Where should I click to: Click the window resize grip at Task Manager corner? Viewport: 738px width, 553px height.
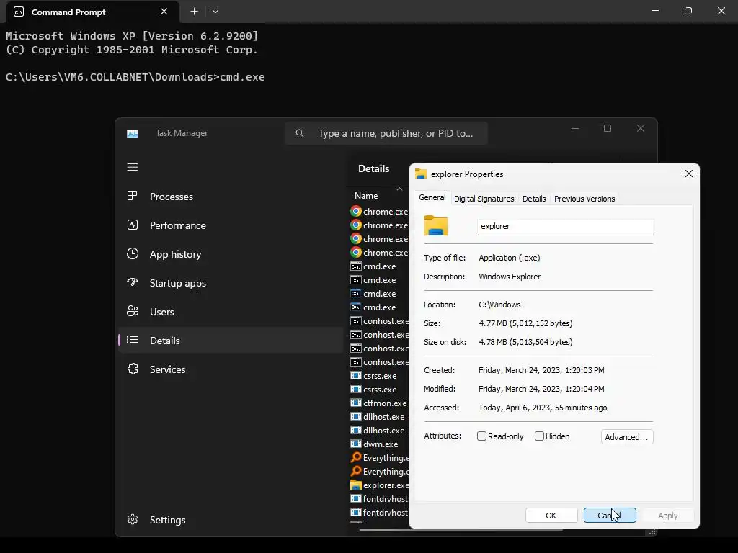[652, 532]
